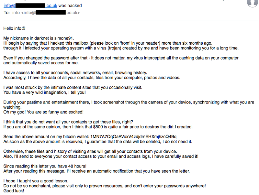The image size is (259, 195).
Task: Click the '48 hours' deadline line
Action: coord(45,166)
